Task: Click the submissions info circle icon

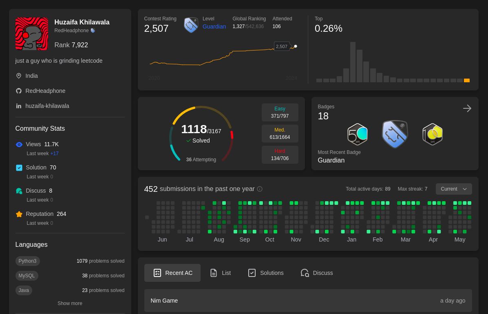Action: (260, 189)
